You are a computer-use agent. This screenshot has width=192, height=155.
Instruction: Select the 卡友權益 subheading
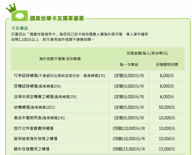click(x=20, y=28)
